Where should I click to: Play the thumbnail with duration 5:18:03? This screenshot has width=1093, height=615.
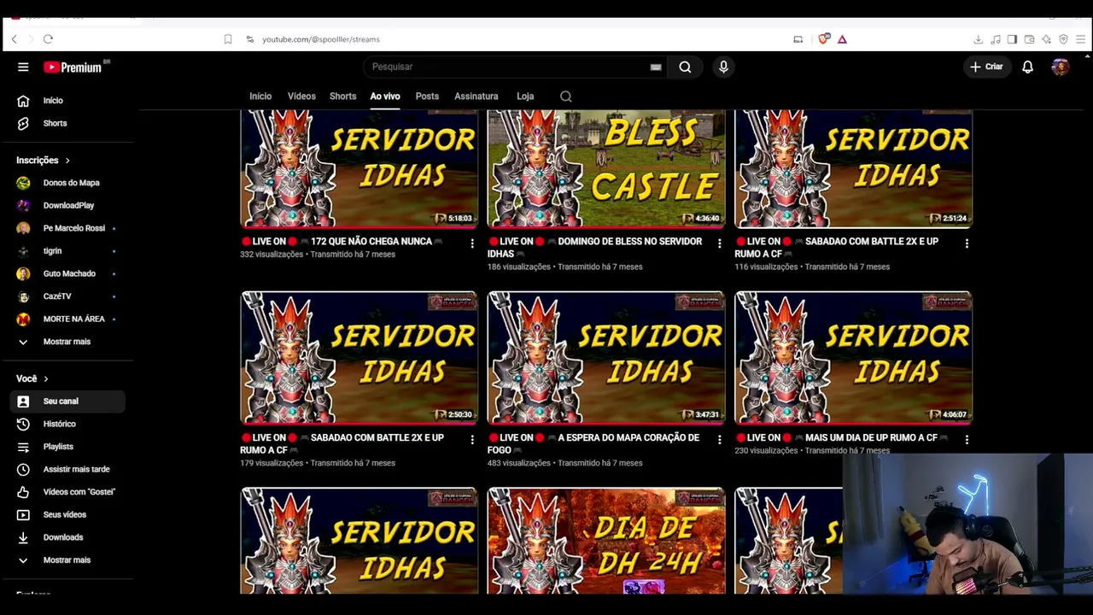click(x=359, y=169)
